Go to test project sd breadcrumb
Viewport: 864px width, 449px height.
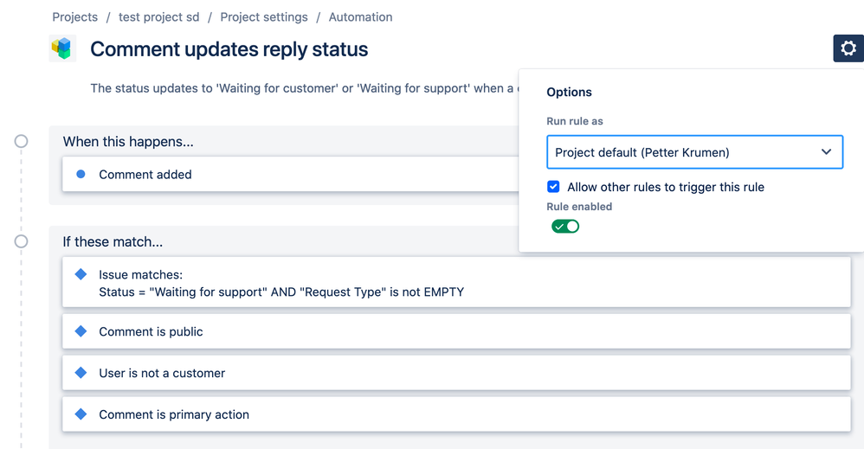(x=158, y=17)
